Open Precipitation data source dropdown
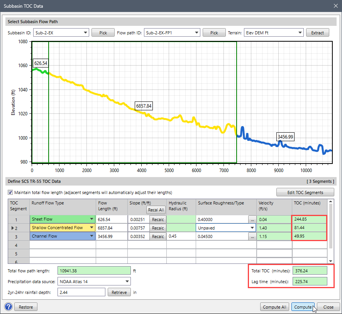The height and width of the screenshot is (314, 342). (x=127, y=282)
